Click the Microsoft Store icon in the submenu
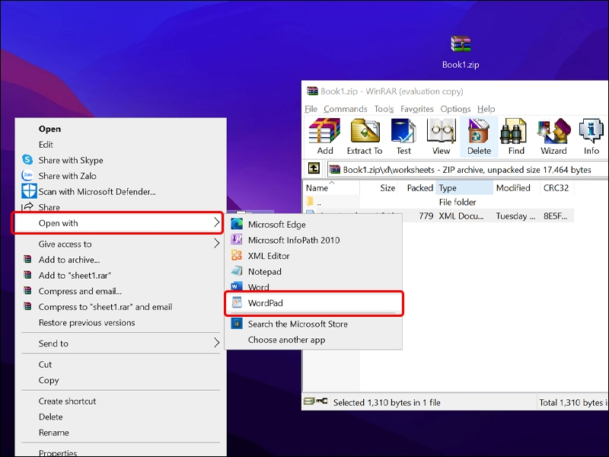 (x=237, y=323)
